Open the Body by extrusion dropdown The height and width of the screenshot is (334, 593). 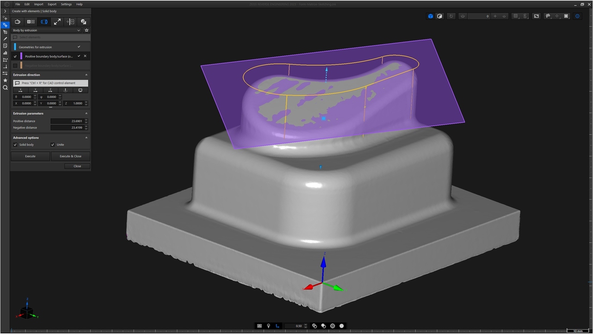point(46,30)
